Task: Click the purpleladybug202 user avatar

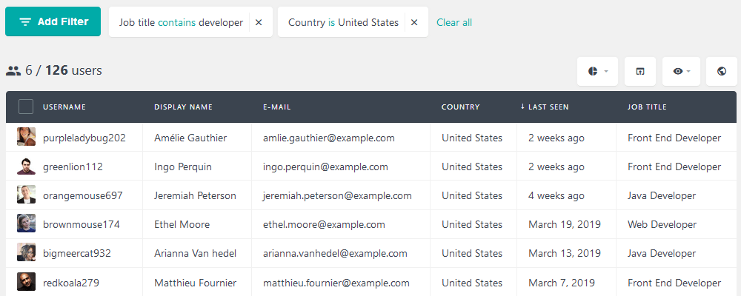Action: tap(27, 137)
